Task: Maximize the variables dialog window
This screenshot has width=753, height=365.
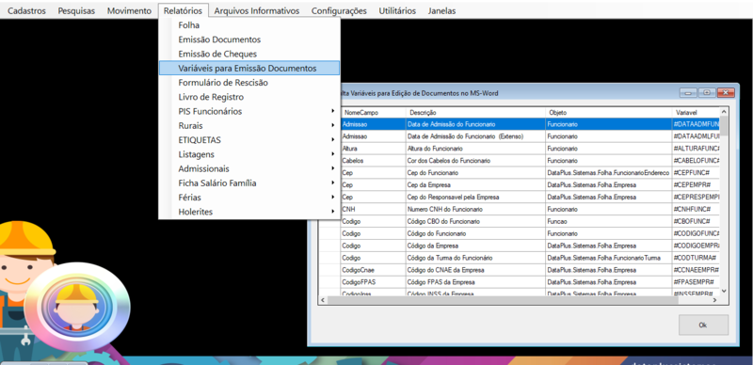Action: [707, 93]
